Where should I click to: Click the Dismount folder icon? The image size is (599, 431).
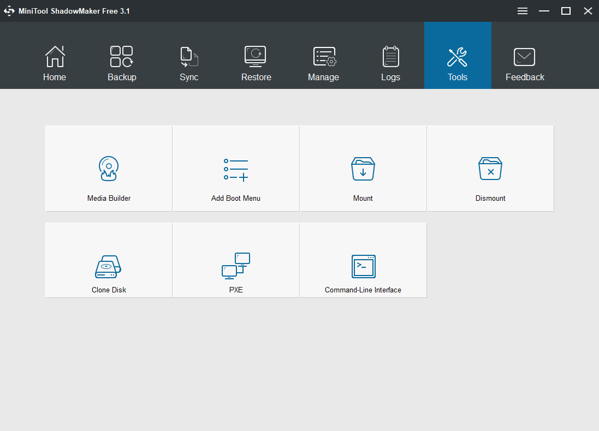[490, 169]
